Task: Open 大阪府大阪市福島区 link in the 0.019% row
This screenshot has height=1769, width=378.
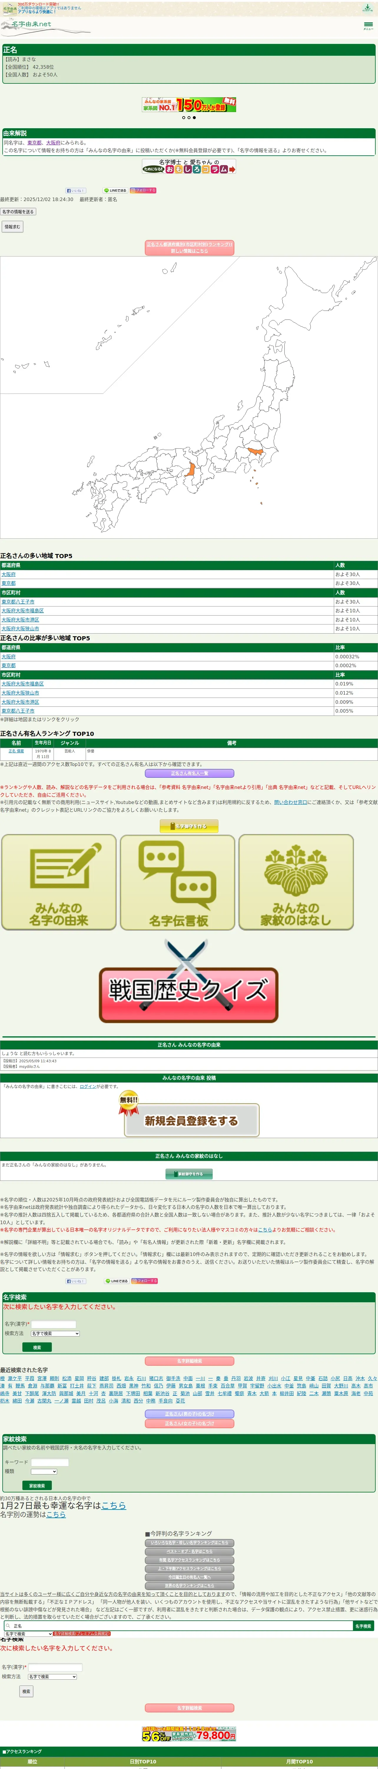Action: (23, 684)
